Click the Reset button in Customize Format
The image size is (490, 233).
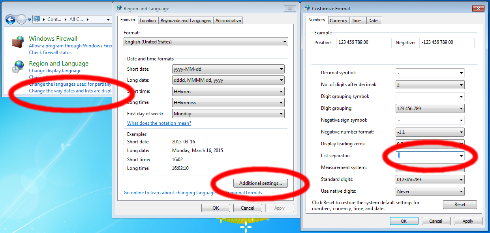[x=460, y=205]
